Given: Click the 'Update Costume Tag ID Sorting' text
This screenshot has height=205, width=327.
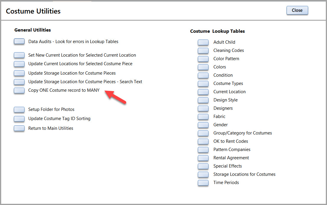Looking at the screenshot, I should [60, 119].
